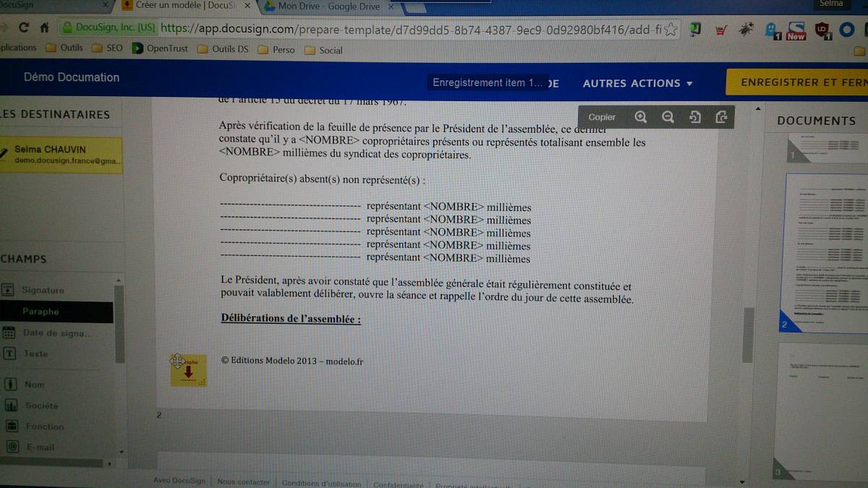Choose the E-mail field icon
868x488 pixels.
pos(12,447)
